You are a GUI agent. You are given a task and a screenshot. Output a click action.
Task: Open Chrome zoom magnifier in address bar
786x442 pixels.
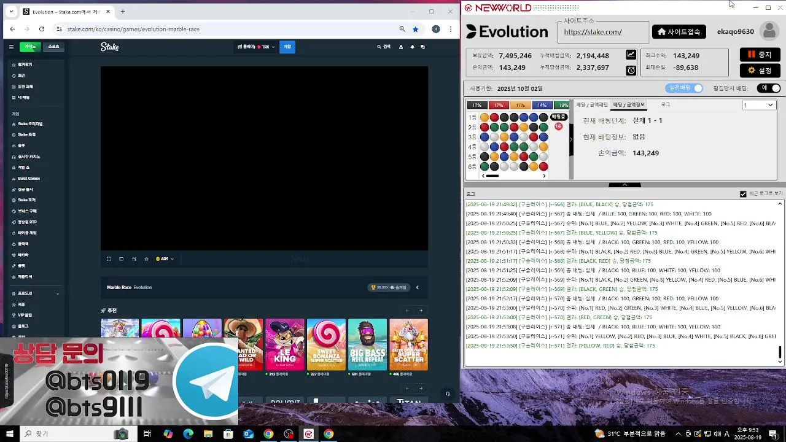coord(402,29)
